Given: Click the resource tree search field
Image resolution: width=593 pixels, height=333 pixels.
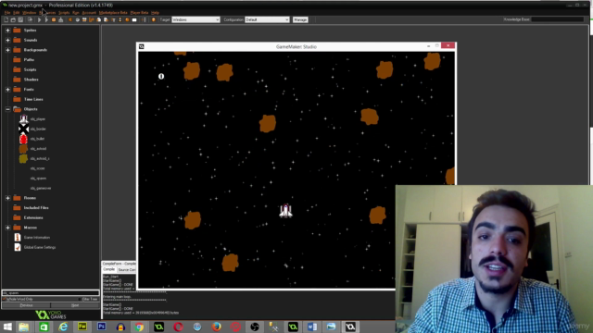Looking at the screenshot, I should pyautogui.click(x=50, y=293).
